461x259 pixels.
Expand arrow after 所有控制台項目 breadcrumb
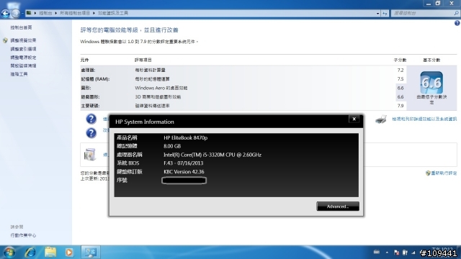coord(94,13)
